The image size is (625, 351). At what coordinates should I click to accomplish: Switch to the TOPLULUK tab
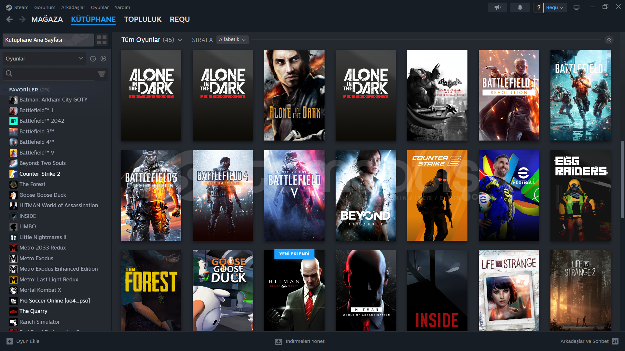pyautogui.click(x=143, y=20)
